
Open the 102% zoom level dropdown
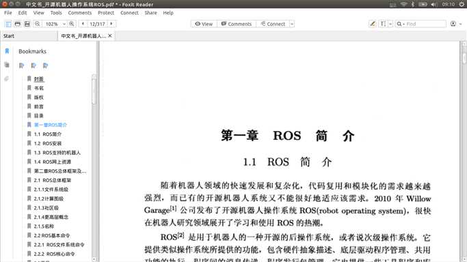tap(64, 24)
